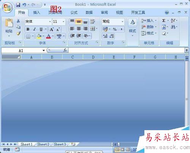
Task: Cut selection with scissors icon
Action: [x=18, y=21]
